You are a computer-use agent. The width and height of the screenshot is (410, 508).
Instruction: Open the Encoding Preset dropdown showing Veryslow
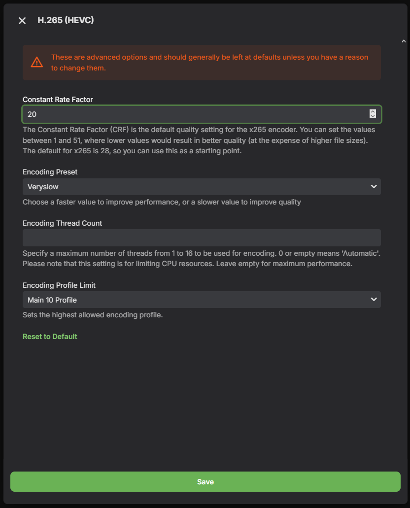[x=202, y=187]
